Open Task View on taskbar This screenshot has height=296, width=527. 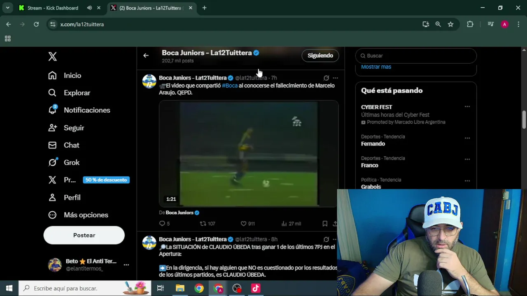161,288
